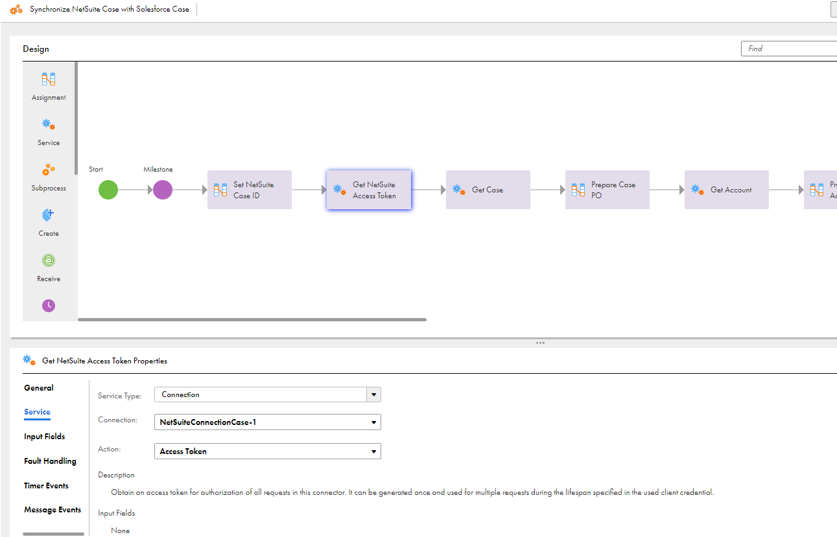Click the 'Synchronize NetSuite Case with Salesforce Case' title
This screenshot has height=537, width=837.
coord(110,10)
